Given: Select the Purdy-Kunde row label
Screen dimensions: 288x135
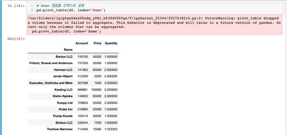Looking at the screenshot, I should point(63,116).
